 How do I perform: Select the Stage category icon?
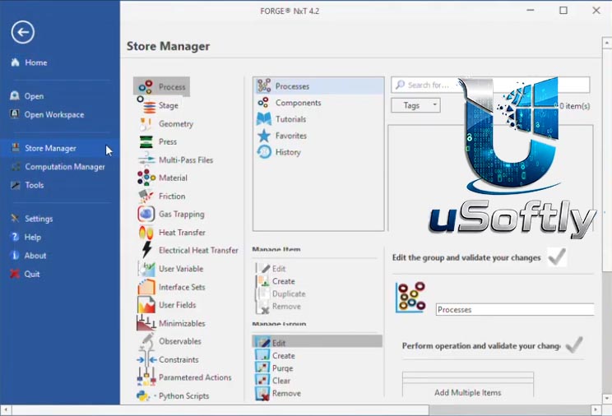click(146, 105)
